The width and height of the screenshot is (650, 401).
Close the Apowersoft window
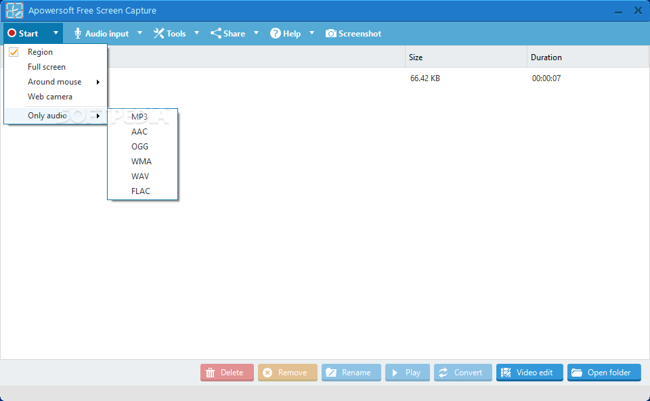(x=638, y=11)
